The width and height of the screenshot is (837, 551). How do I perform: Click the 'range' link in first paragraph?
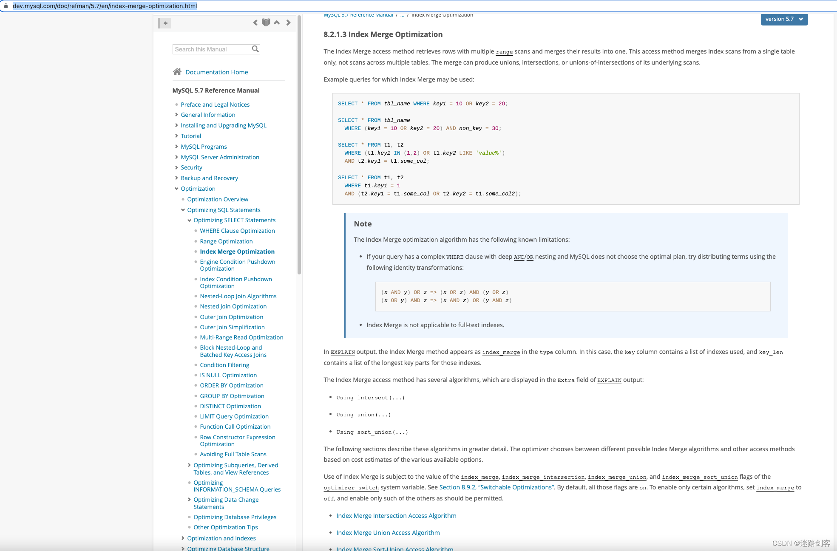[504, 52]
